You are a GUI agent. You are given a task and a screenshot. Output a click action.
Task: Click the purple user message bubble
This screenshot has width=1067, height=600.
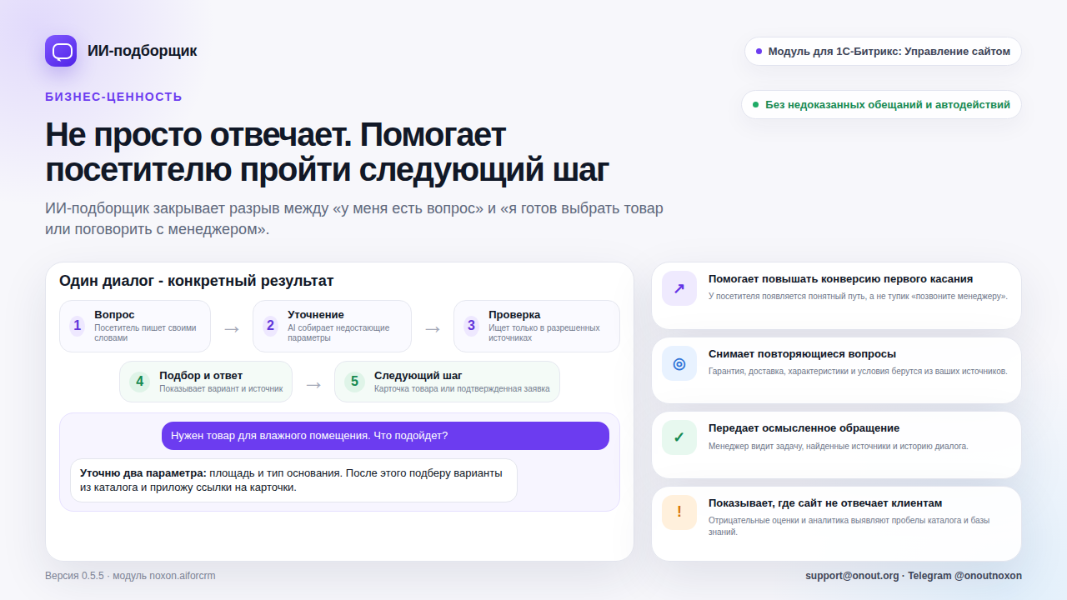click(x=385, y=436)
